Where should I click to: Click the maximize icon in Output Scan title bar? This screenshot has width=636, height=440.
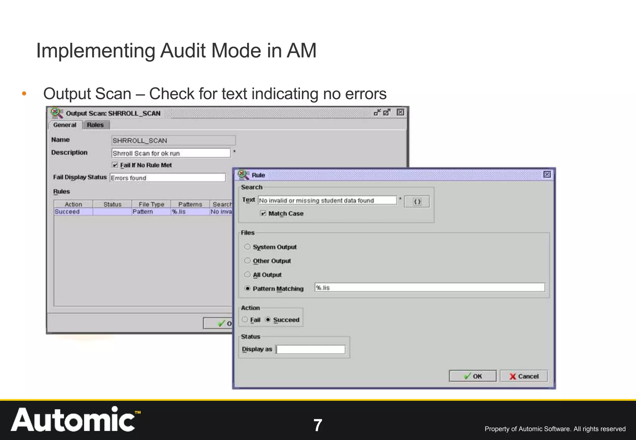coord(387,112)
